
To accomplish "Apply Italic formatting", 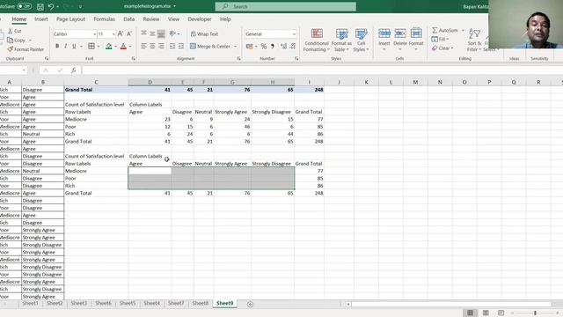I will (66, 46).
